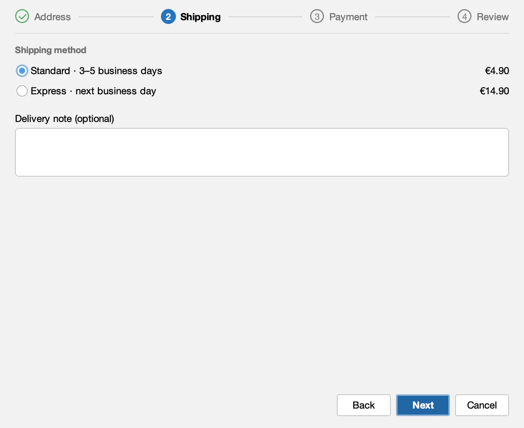Click the step 3 Payment circle icon
This screenshot has width=524, height=428.
coord(317,16)
